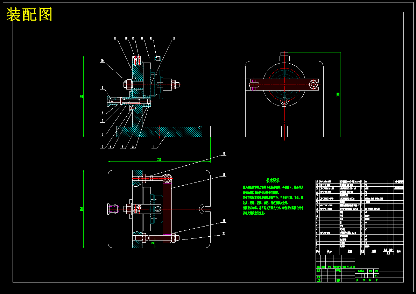Click the first paragraph of the technical requirements
The image size is (416, 294).
tap(273, 190)
